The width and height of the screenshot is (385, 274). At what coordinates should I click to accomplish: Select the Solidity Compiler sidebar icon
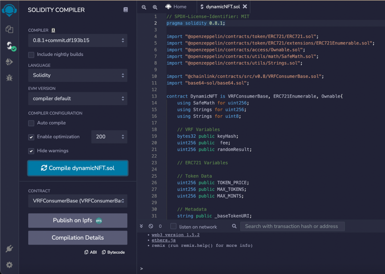pos(9,45)
